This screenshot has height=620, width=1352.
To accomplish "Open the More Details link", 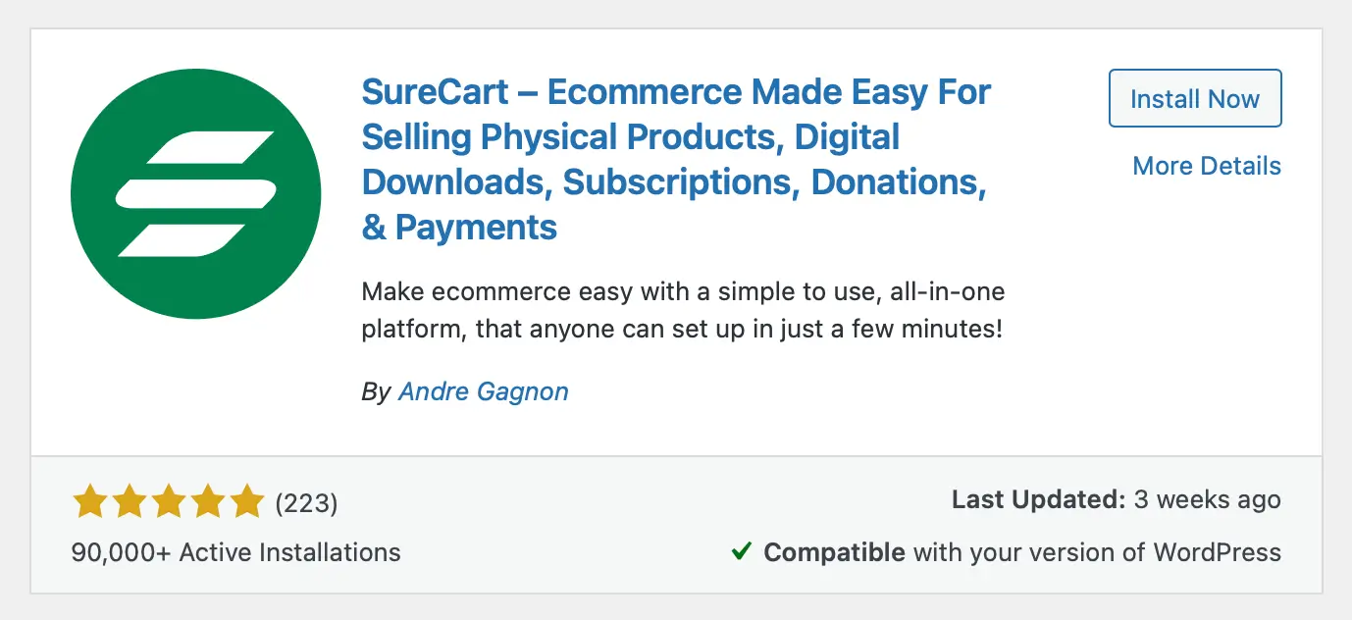I will click(1207, 166).
